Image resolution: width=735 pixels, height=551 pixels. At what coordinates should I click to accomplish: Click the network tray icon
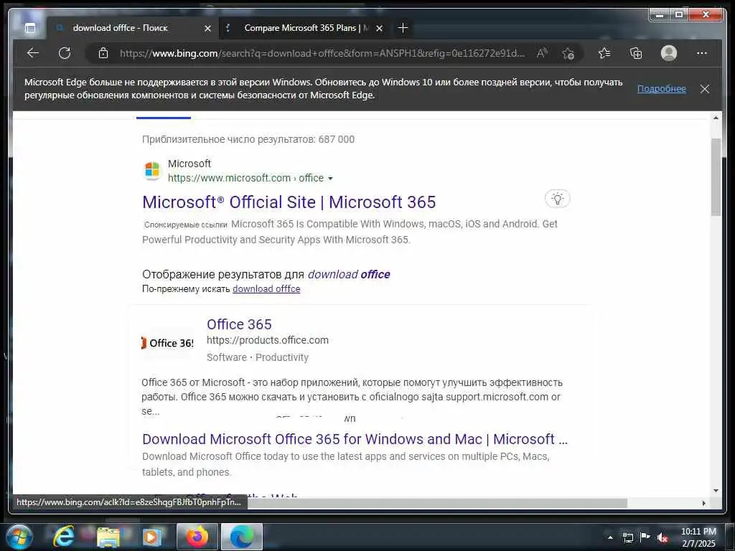(x=627, y=537)
